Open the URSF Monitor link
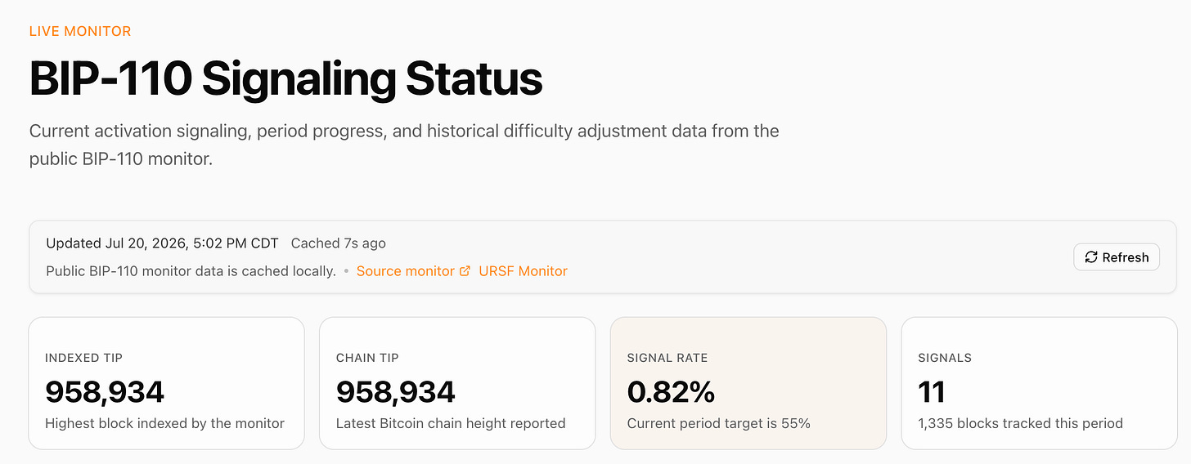The height and width of the screenshot is (464, 1191). point(524,271)
